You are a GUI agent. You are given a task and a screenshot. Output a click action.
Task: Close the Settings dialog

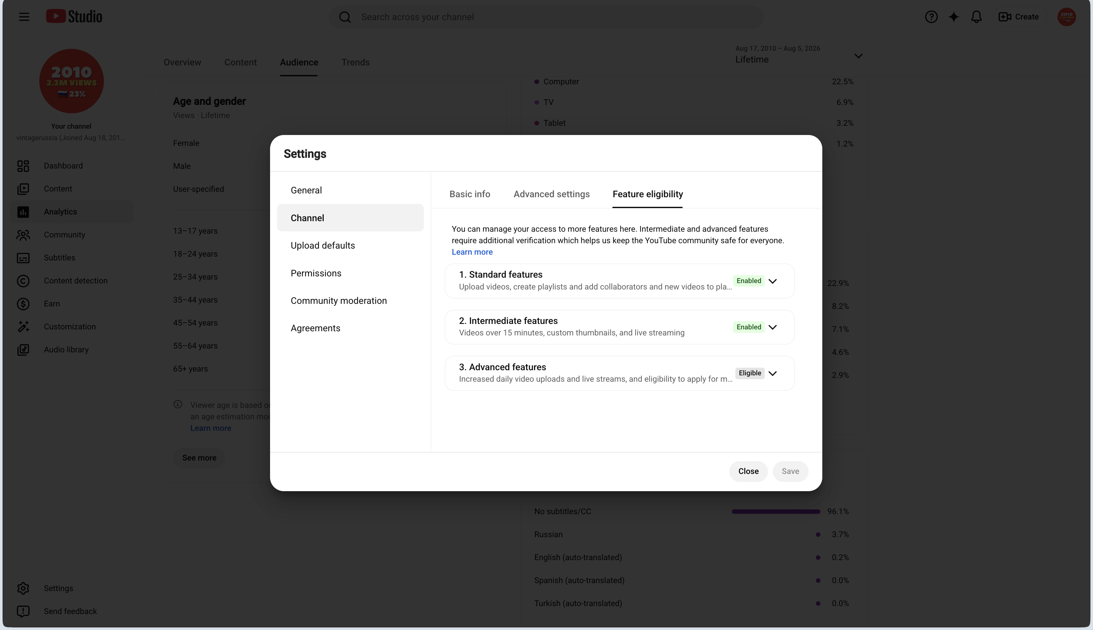pos(748,471)
